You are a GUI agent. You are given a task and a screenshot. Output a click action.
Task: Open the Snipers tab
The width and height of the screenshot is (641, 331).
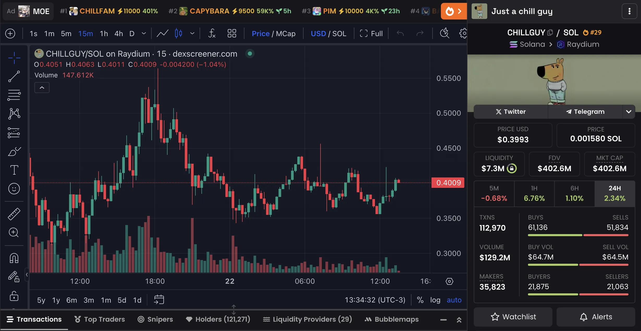tap(155, 319)
